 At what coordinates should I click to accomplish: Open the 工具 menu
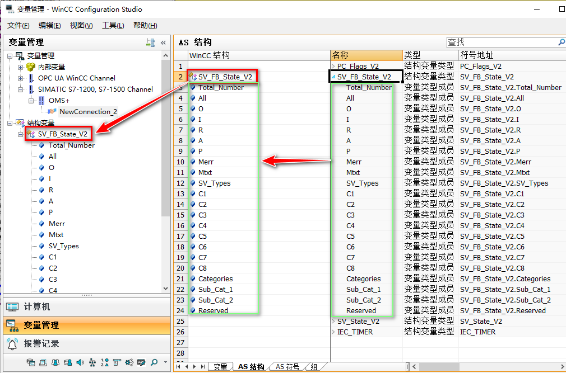click(x=113, y=25)
